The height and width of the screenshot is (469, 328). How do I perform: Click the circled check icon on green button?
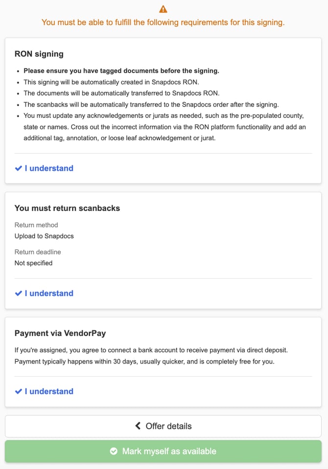click(114, 451)
